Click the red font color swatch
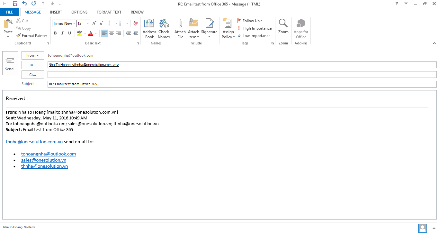 91,33
